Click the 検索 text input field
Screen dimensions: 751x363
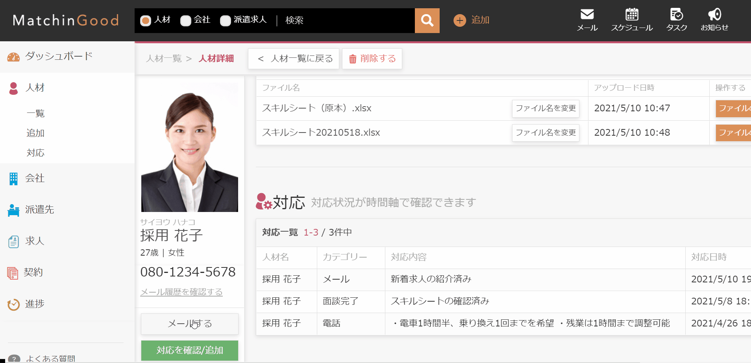pyautogui.click(x=346, y=20)
